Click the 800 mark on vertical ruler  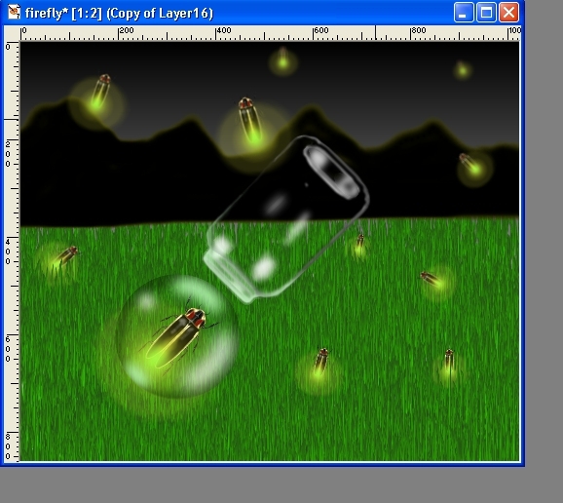click(x=8, y=446)
